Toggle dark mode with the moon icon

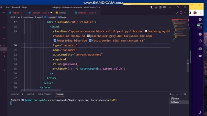(200, 112)
